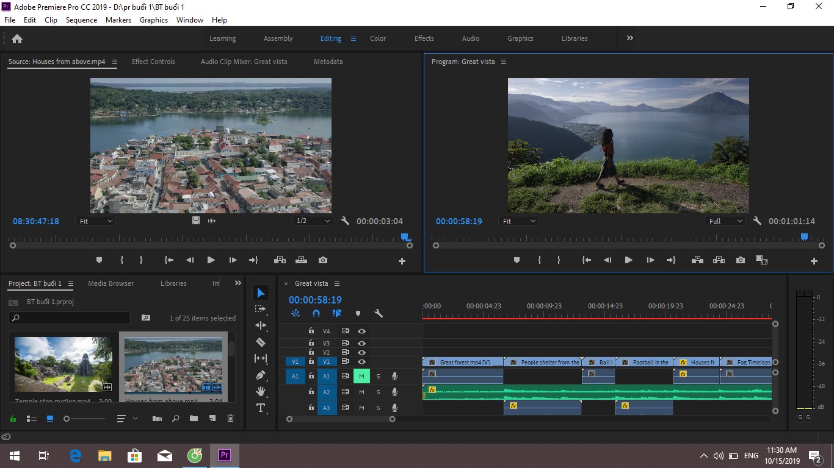Toggle Snap in the timeline
The height and width of the screenshot is (468, 834).
coord(316,313)
